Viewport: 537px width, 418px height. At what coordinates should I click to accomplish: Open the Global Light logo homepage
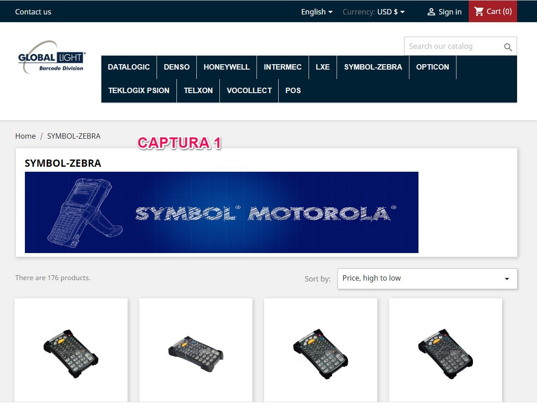[x=52, y=57]
